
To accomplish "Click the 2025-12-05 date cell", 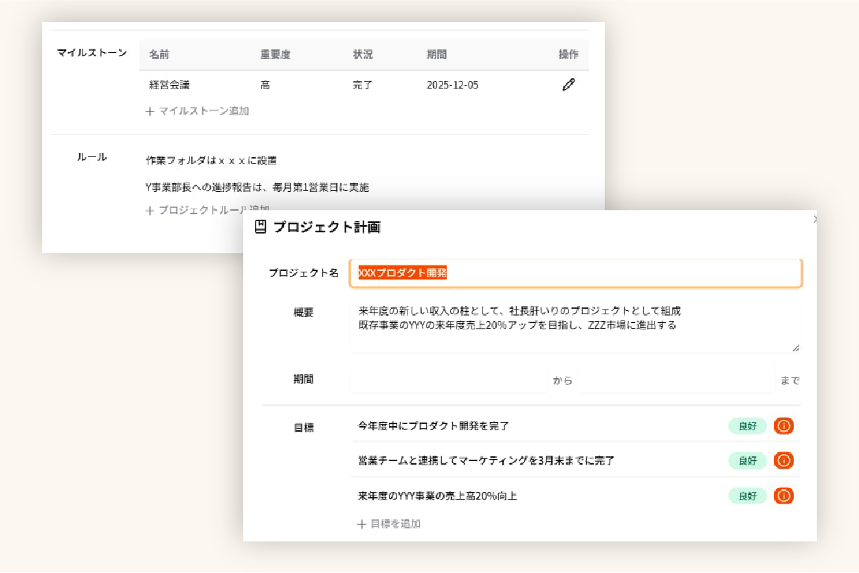I will (452, 86).
